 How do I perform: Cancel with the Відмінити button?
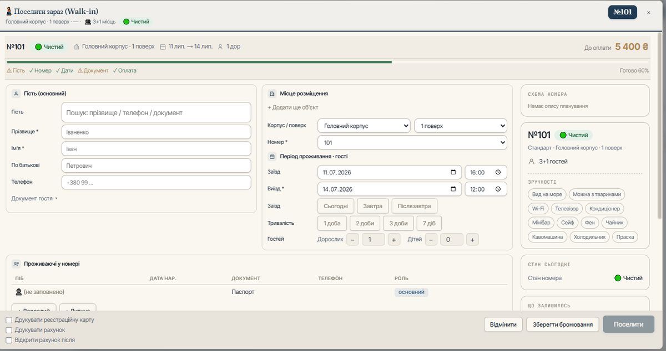coord(503,324)
